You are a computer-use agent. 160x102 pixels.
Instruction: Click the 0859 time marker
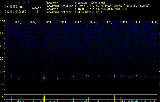[x=139, y=22]
